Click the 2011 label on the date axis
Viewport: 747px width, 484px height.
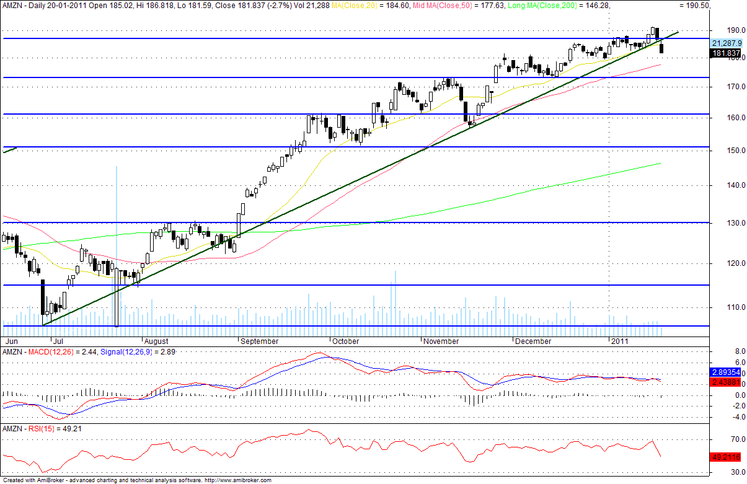(620, 341)
